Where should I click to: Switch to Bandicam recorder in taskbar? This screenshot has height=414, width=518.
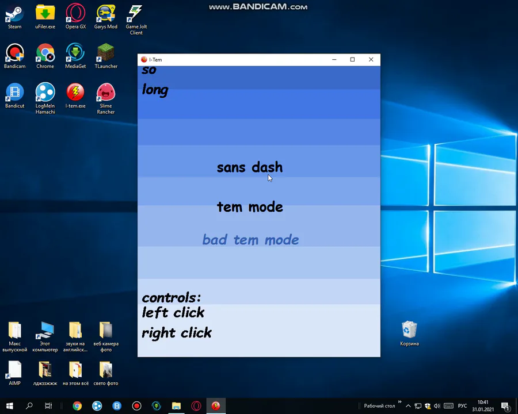click(136, 406)
